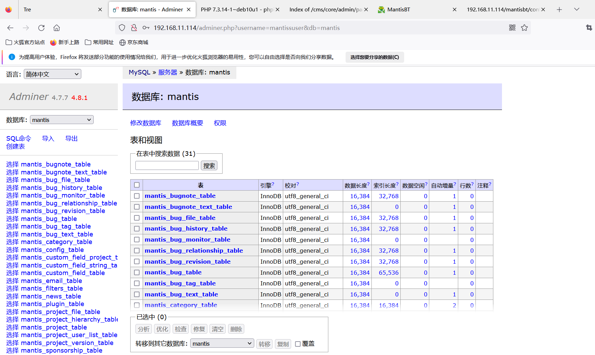Click the screenshot crop icon
Image resolution: width=595 pixels, height=355 pixels.
(x=589, y=28)
